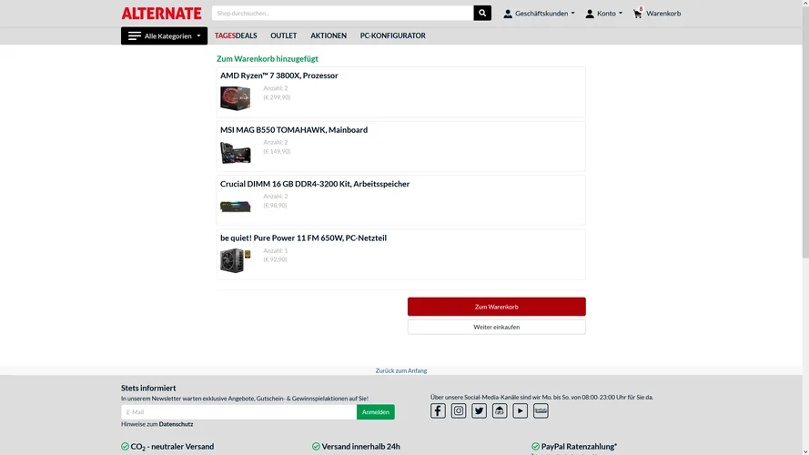Click the Versand innerhalb 24h checkmark icon

(316, 446)
